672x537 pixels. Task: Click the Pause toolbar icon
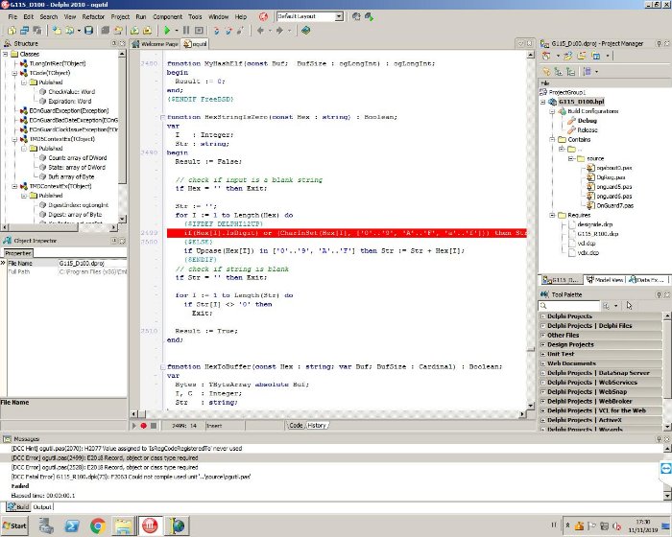tap(186, 31)
